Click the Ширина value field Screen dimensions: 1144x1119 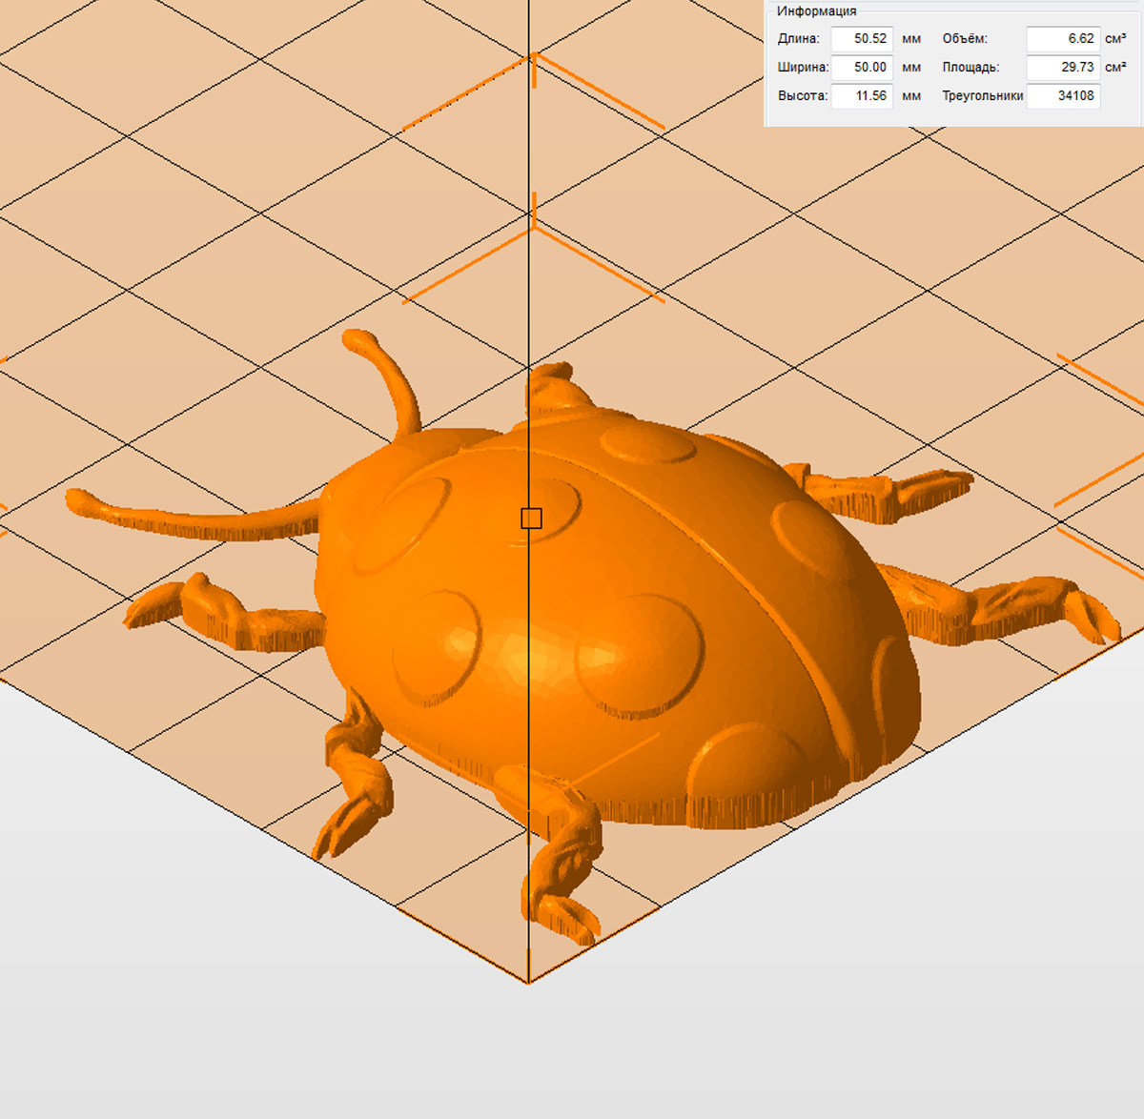point(861,68)
